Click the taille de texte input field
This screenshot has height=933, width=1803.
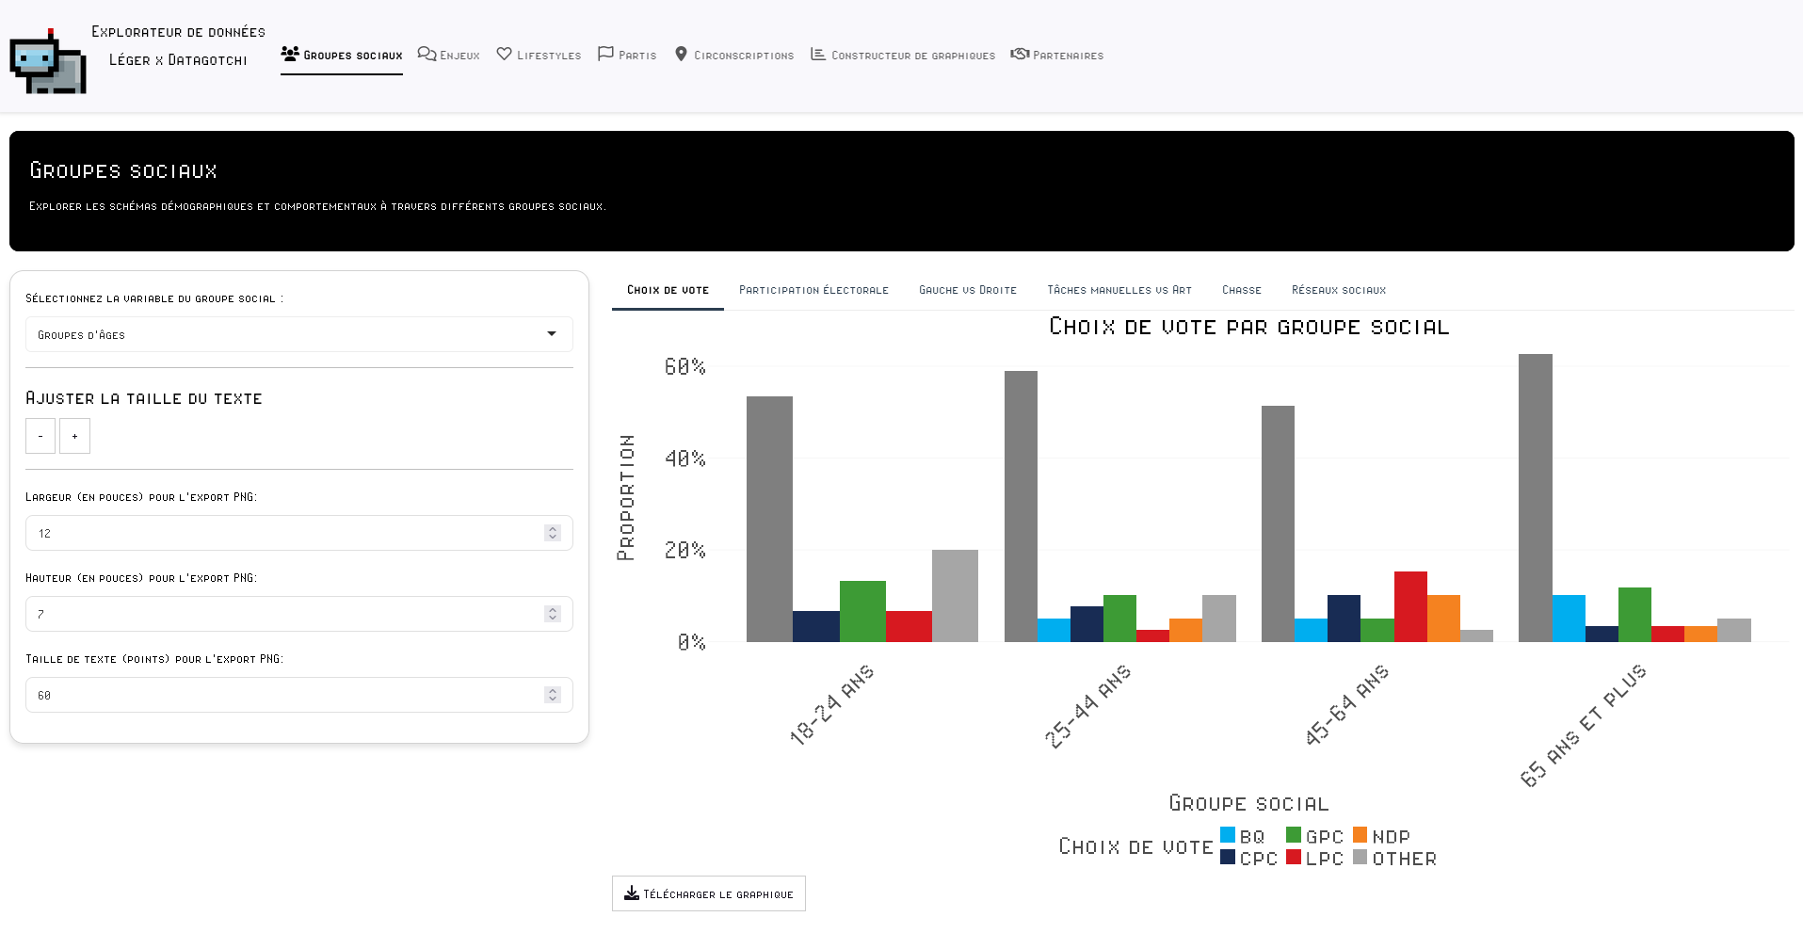pos(282,695)
